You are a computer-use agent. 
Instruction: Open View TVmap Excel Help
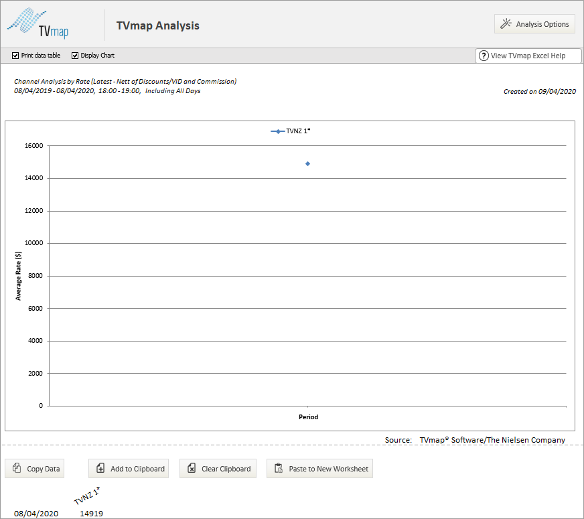528,56
